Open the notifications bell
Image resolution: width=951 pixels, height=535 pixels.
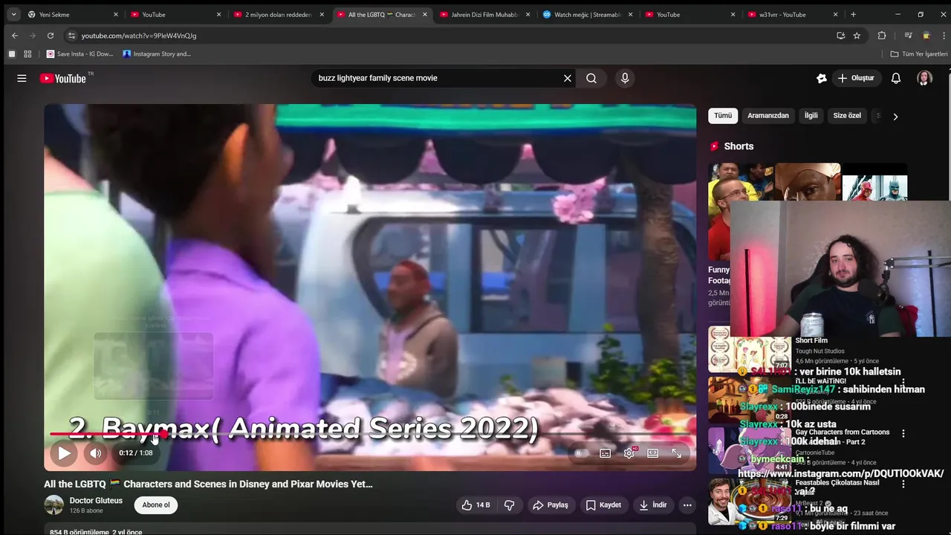896,78
